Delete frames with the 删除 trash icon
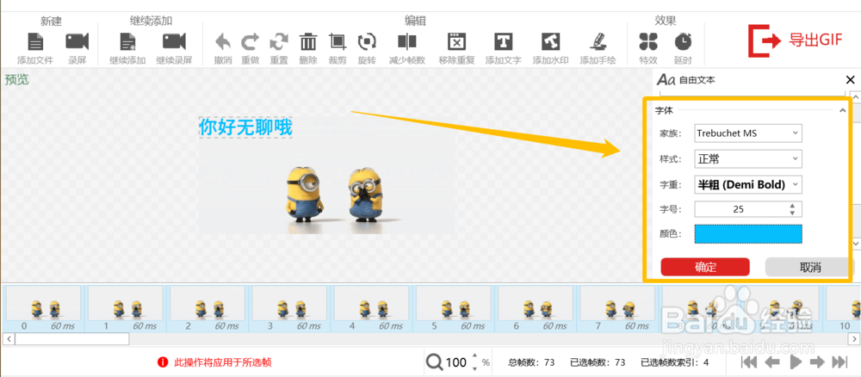This screenshot has width=861, height=377. click(308, 42)
